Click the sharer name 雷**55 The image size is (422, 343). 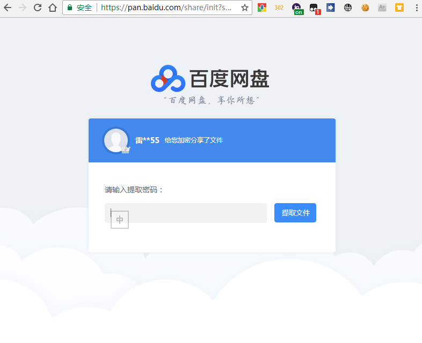click(147, 140)
